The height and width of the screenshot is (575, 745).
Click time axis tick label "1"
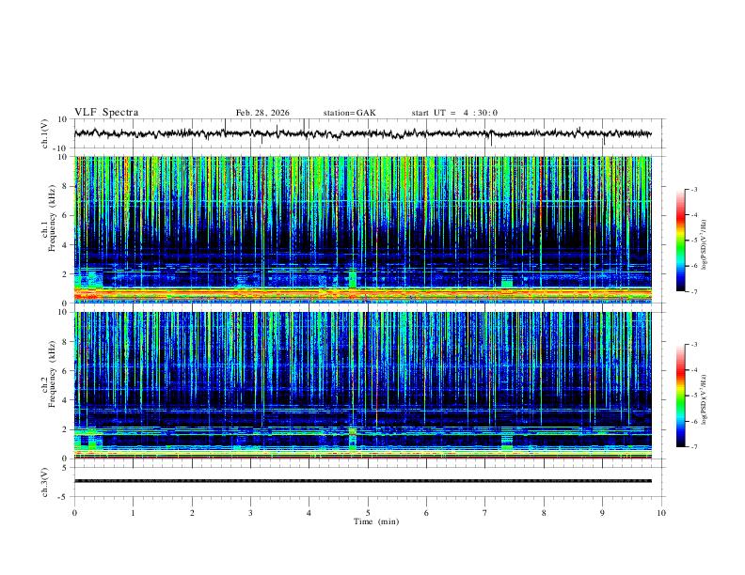(x=133, y=513)
